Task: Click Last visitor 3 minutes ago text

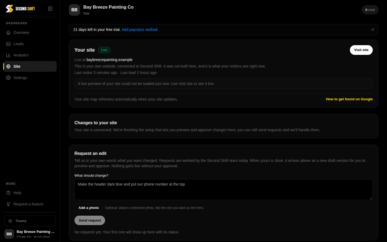Action: pos(96,73)
